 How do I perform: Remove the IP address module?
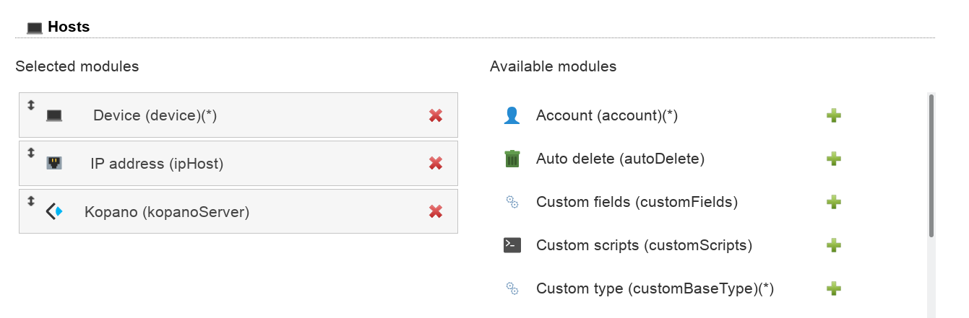click(x=435, y=164)
